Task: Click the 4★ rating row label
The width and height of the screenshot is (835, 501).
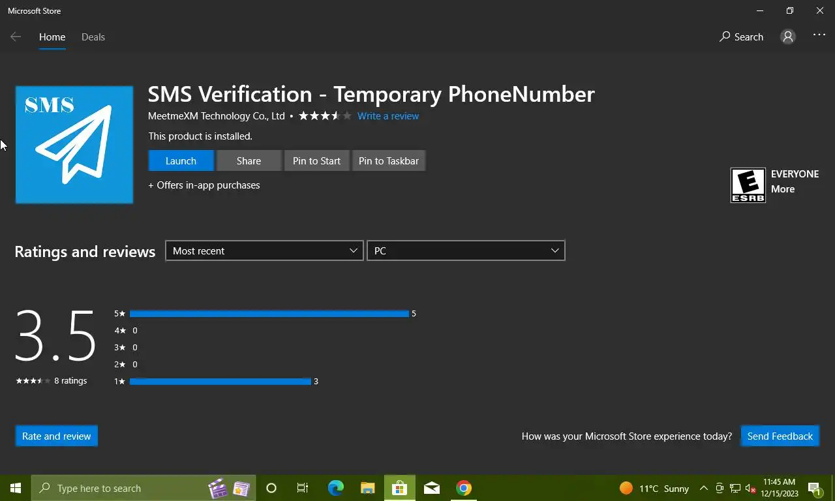Action: point(120,331)
